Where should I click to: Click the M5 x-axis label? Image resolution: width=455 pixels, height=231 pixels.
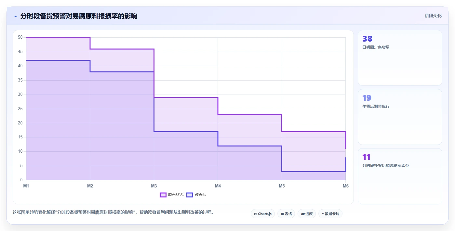(x=282, y=186)
